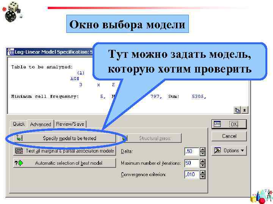Click the Delta value field
Viewport: 273px width, 204px height.
pos(192,151)
